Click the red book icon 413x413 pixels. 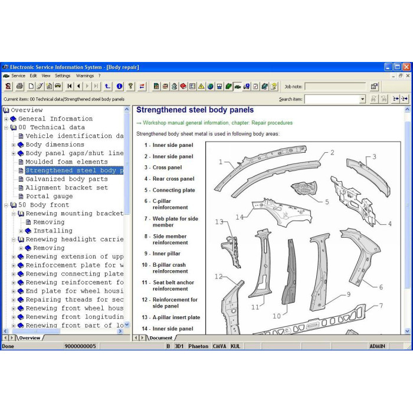[x=183, y=86]
